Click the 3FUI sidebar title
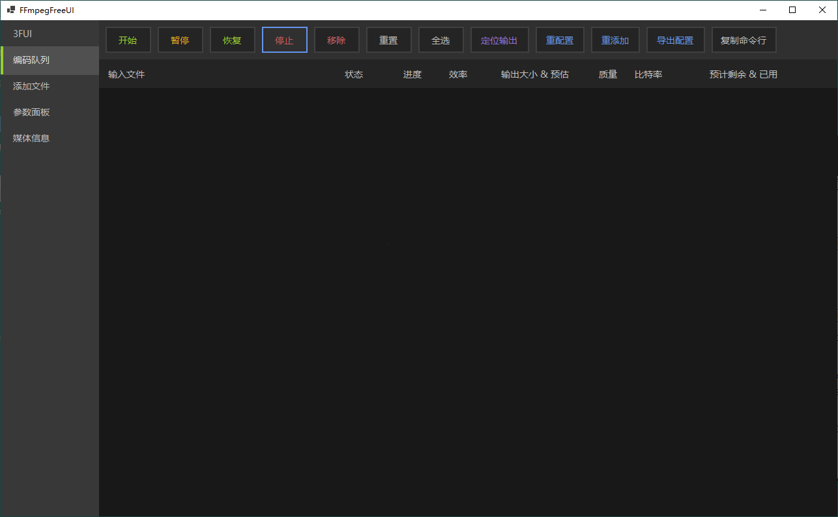Image resolution: width=838 pixels, height=517 pixels. (23, 34)
